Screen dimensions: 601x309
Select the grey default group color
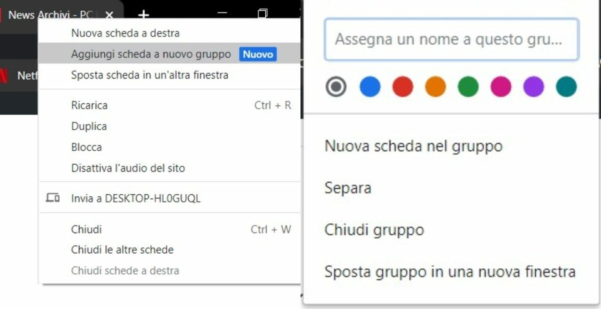336,87
